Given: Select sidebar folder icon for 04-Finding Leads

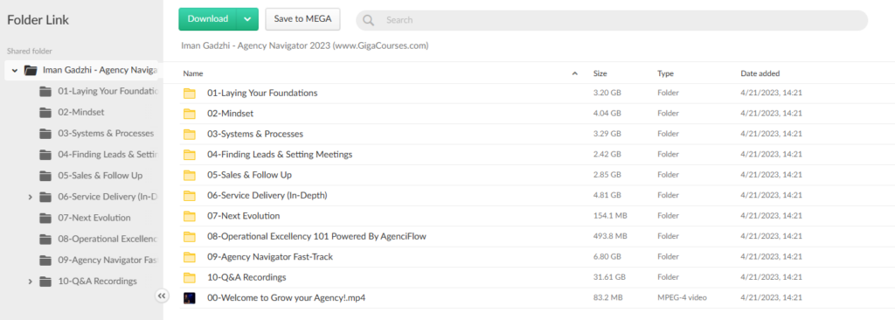Looking at the screenshot, I should tap(45, 155).
